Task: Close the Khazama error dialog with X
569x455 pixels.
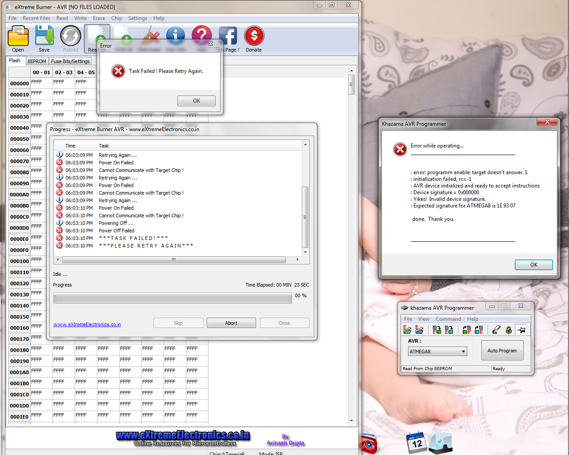Action: tap(547, 122)
